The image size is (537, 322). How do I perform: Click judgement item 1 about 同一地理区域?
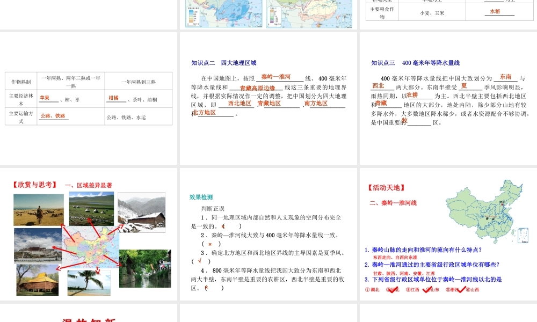tap(266, 222)
